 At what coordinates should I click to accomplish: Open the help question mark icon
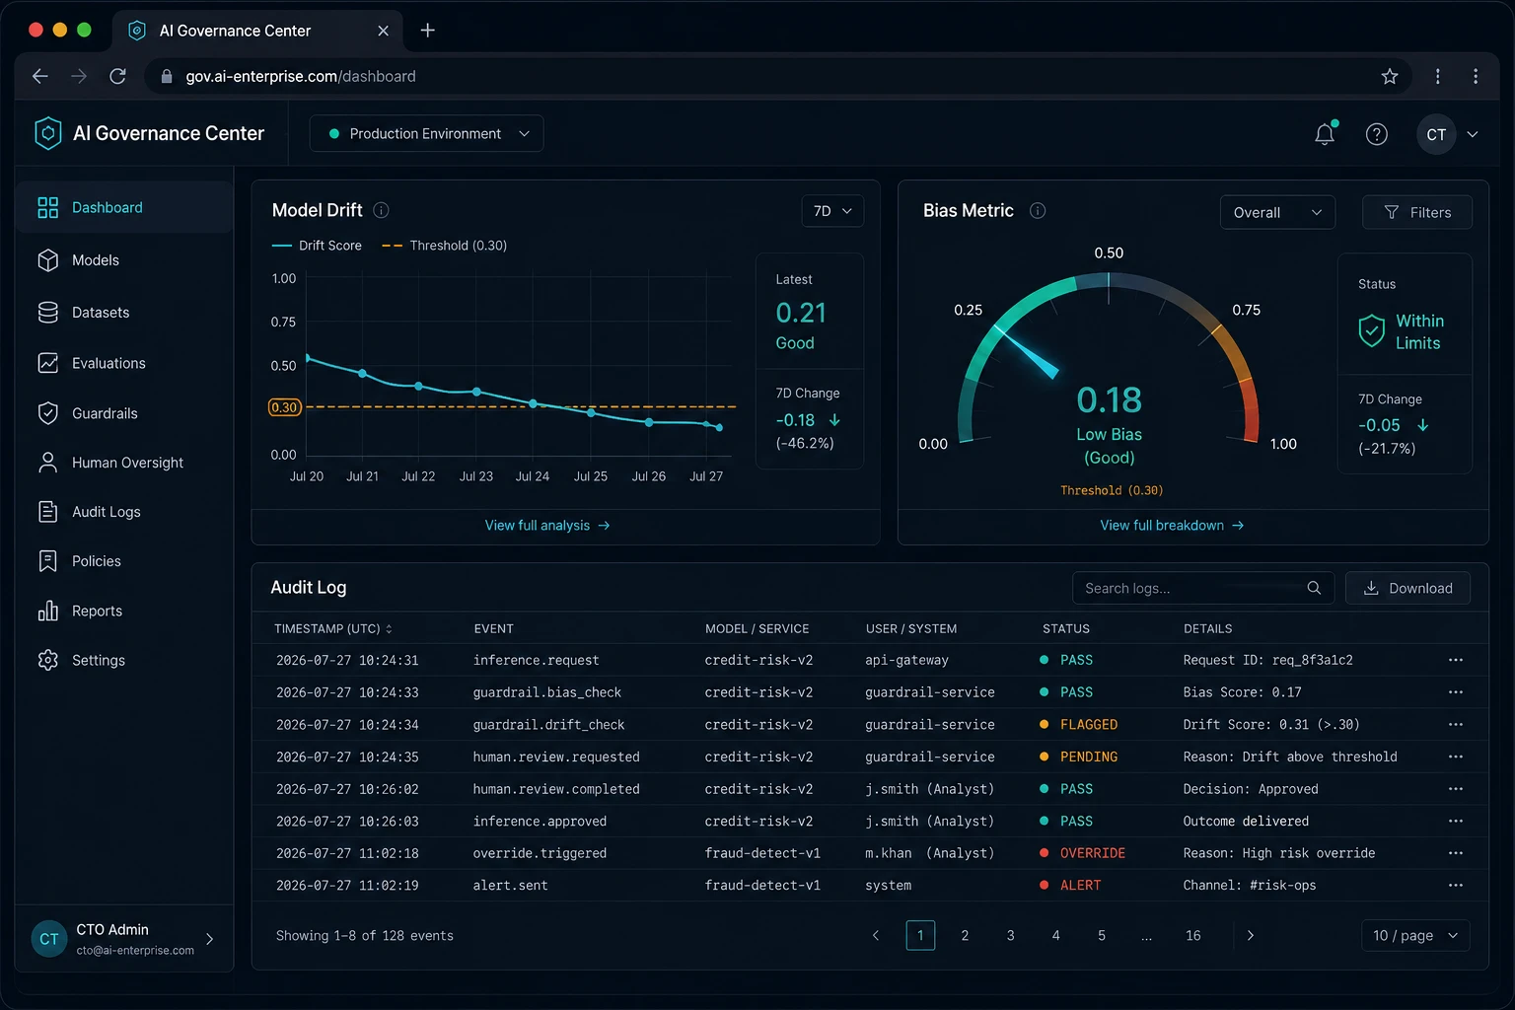1377,134
